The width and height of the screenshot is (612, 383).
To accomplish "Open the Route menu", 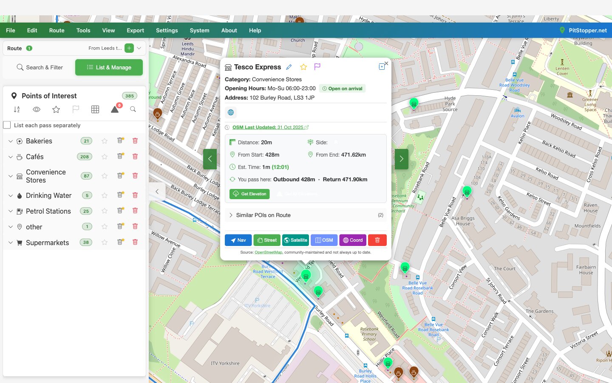I will 57,30.
